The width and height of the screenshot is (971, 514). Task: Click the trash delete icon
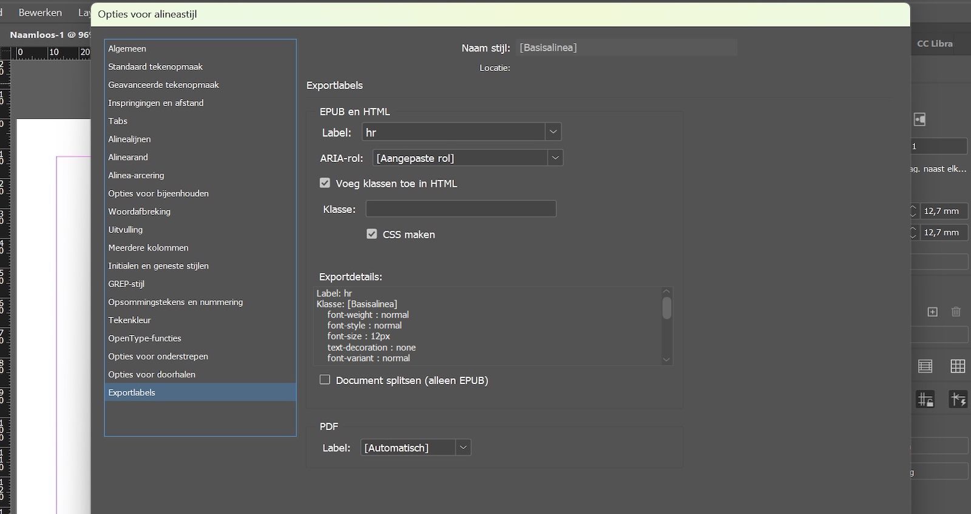pyautogui.click(x=956, y=312)
